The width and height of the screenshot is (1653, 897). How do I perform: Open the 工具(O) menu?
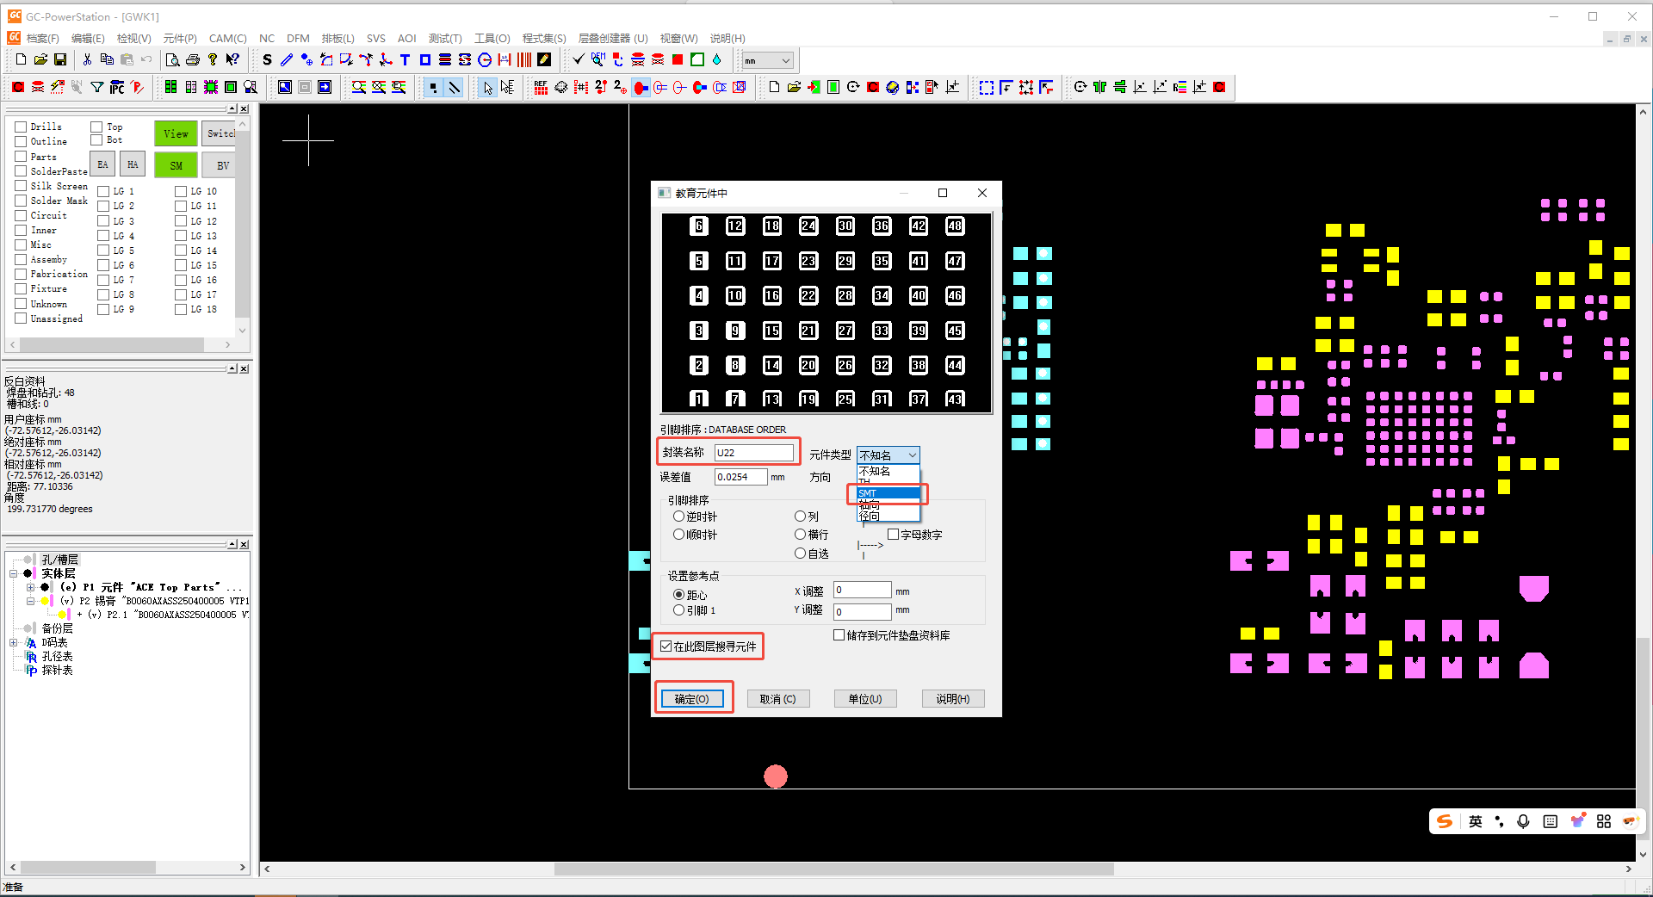pyautogui.click(x=492, y=39)
